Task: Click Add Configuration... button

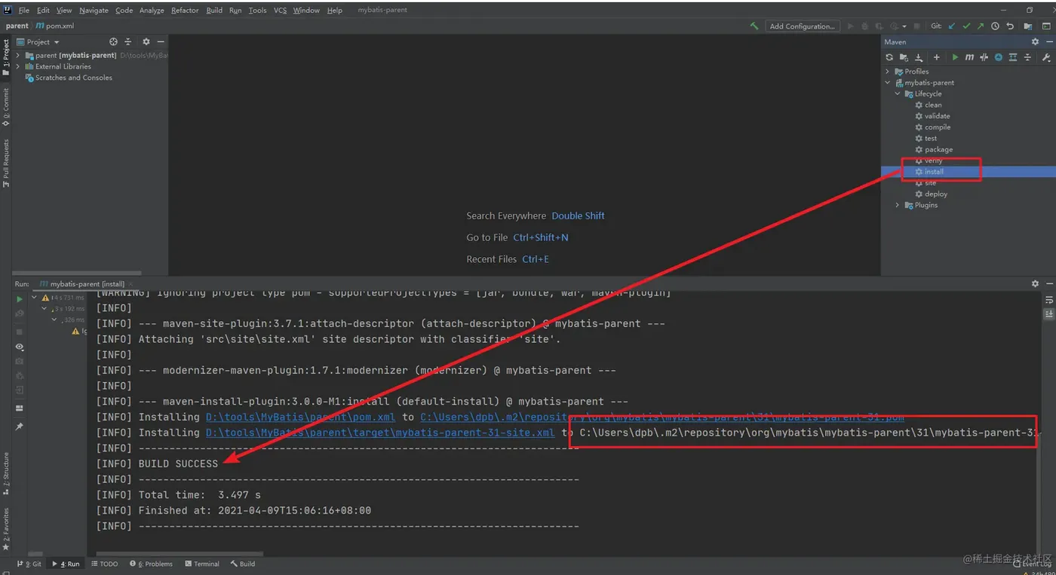Action: point(802,26)
